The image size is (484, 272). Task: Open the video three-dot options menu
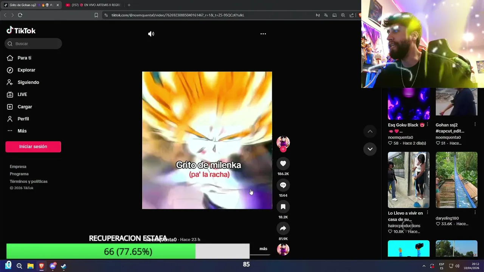(263, 34)
